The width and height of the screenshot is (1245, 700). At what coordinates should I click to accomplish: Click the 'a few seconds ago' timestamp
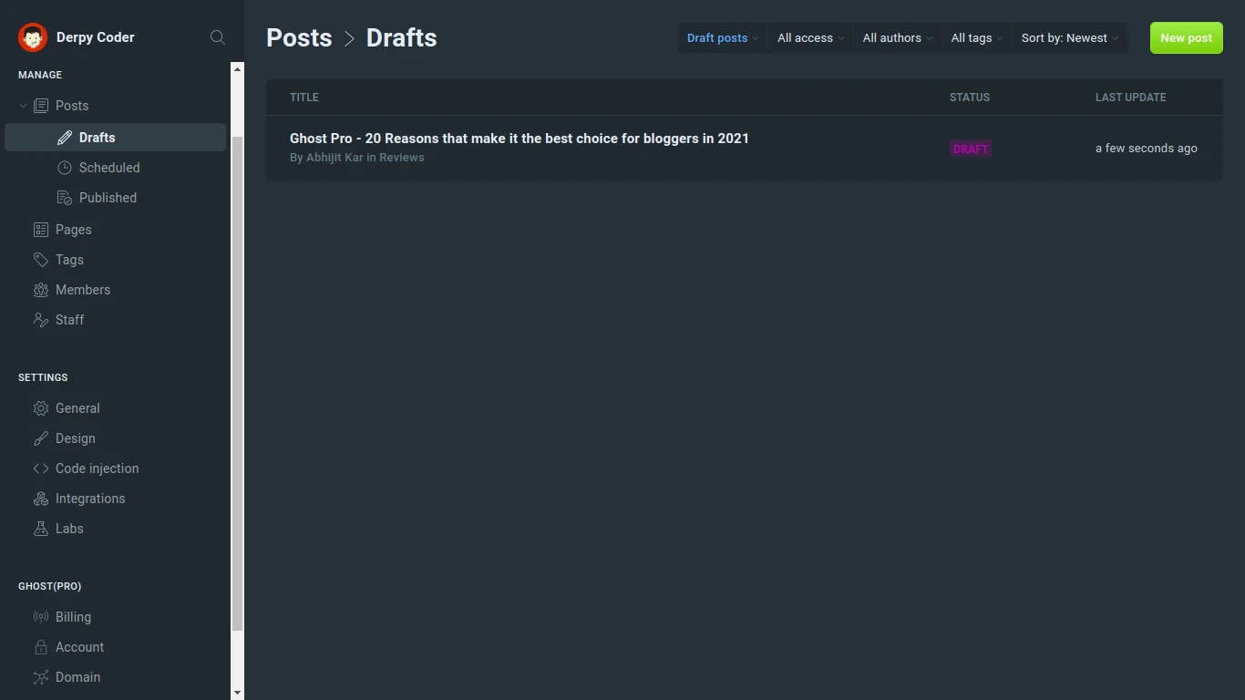(x=1147, y=149)
